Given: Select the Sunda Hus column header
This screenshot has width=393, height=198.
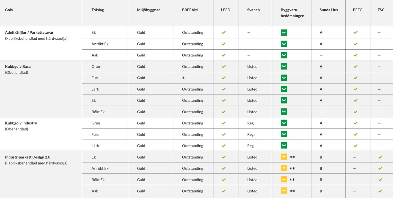Looking at the screenshot, I should point(329,10).
